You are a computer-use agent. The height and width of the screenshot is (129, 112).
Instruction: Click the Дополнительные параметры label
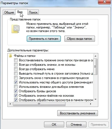(28, 50)
